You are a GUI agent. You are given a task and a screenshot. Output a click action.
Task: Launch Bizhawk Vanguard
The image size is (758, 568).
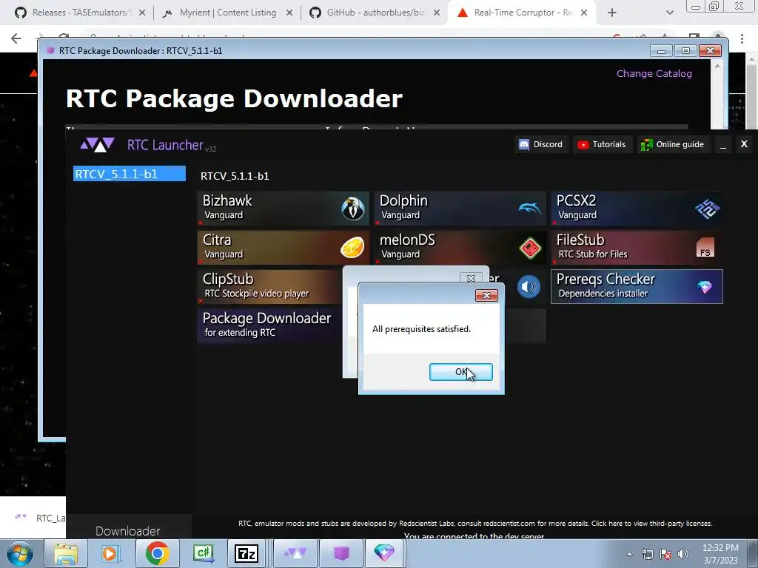point(284,208)
